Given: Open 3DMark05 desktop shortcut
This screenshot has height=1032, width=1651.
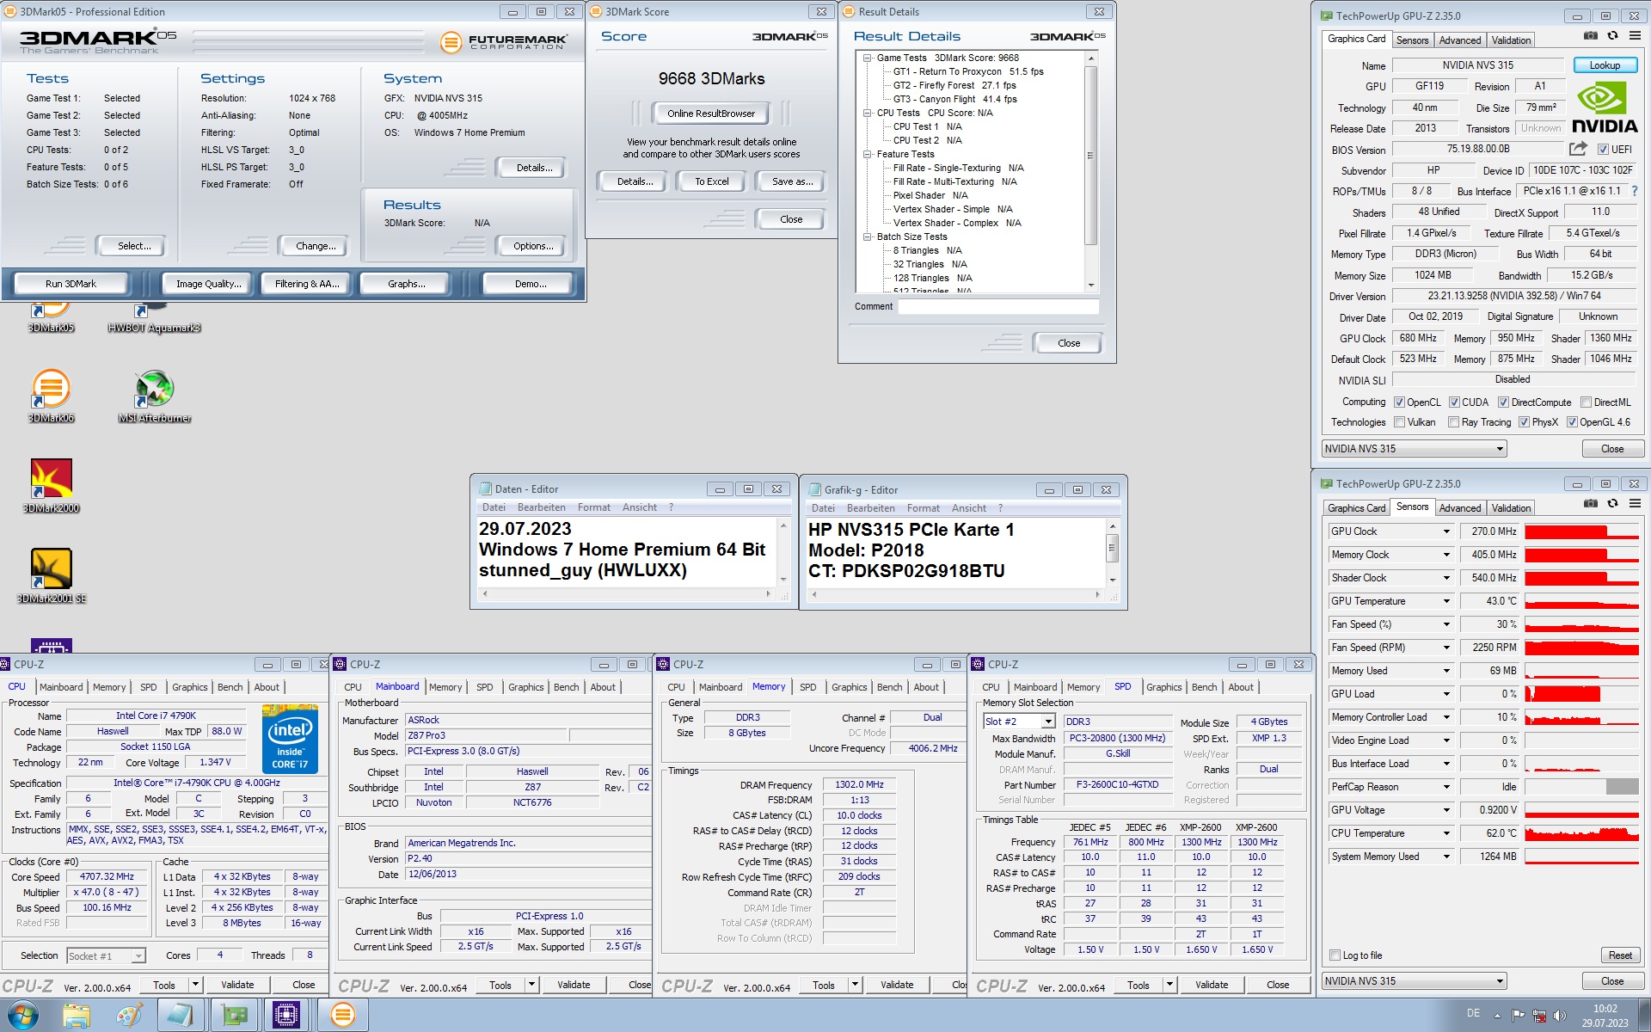Looking at the screenshot, I should (x=51, y=316).
